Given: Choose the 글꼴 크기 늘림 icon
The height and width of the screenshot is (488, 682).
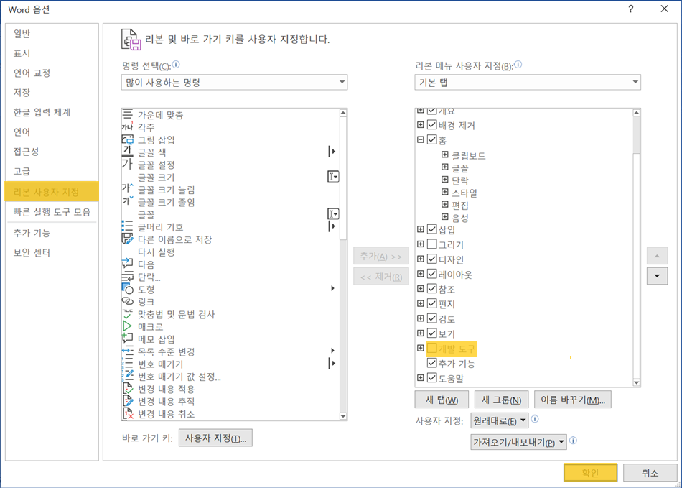Looking at the screenshot, I should click(x=128, y=189).
